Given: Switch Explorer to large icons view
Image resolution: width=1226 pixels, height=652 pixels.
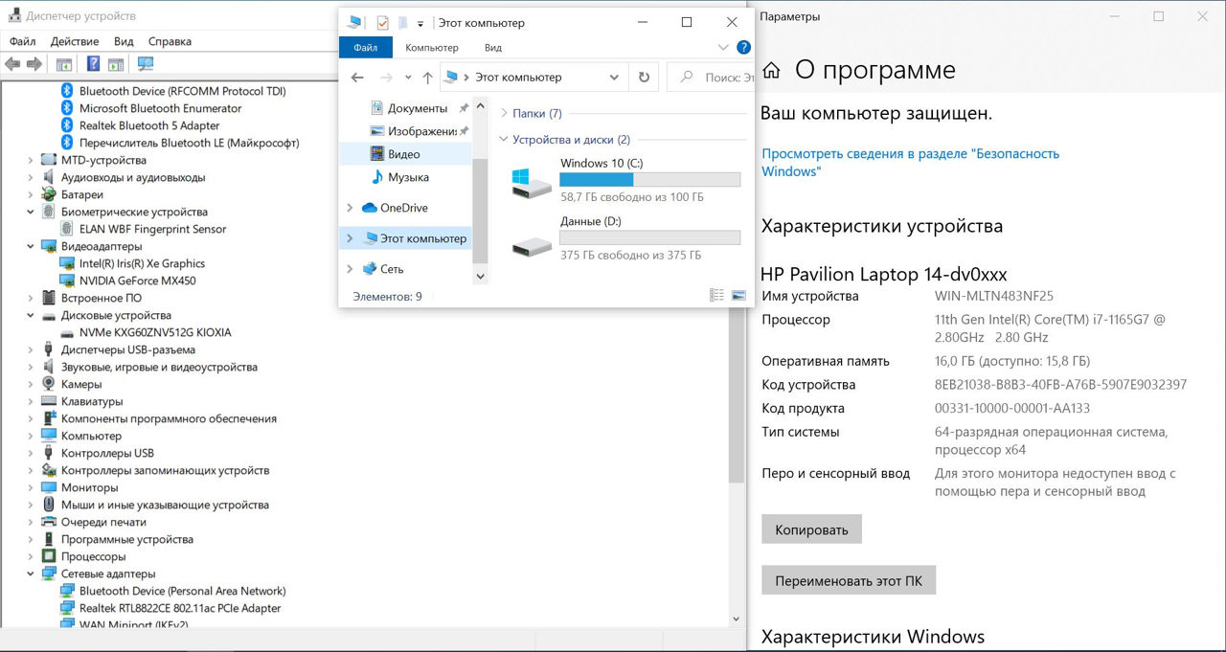Looking at the screenshot, I should coord(738,296).
